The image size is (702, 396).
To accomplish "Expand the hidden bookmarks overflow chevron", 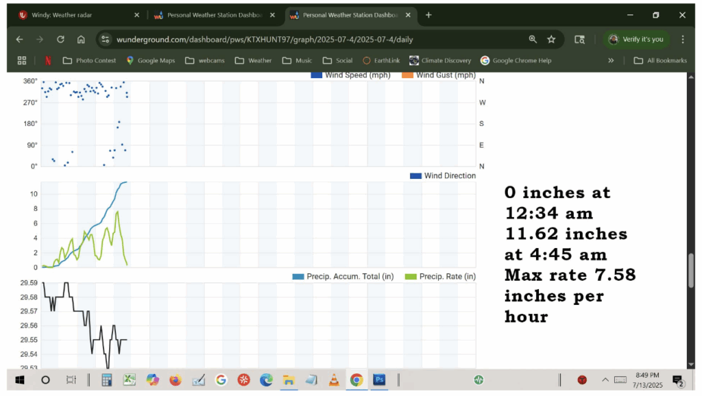I will 611,60.
